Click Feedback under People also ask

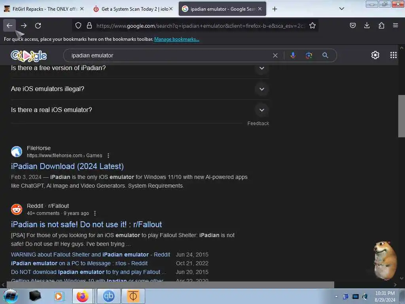(x=258, y=123)
